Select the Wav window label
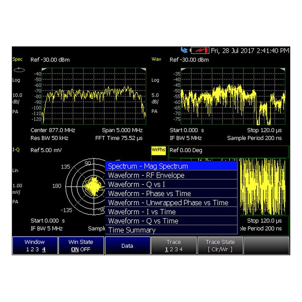Viewport: 302px width, 302px height. (156, 59)
